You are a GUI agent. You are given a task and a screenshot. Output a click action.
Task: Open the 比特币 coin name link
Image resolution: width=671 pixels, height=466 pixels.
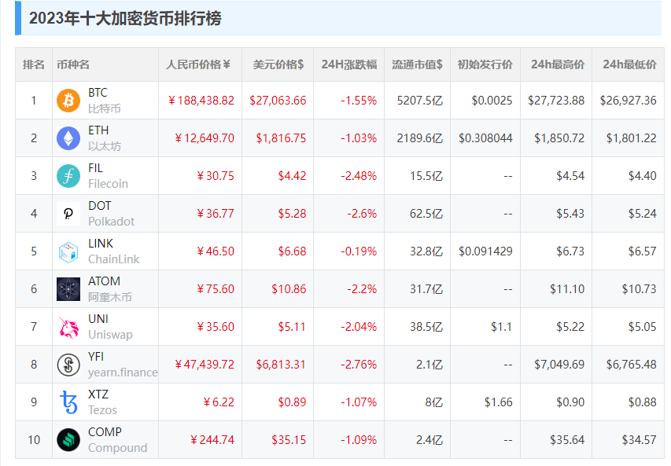(x=105, y=108)
